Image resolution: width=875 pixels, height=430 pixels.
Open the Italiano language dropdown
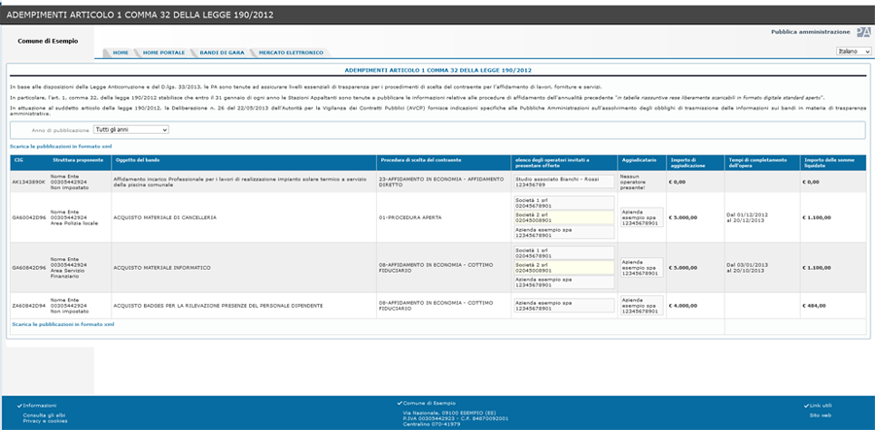[x=854, y=51]
